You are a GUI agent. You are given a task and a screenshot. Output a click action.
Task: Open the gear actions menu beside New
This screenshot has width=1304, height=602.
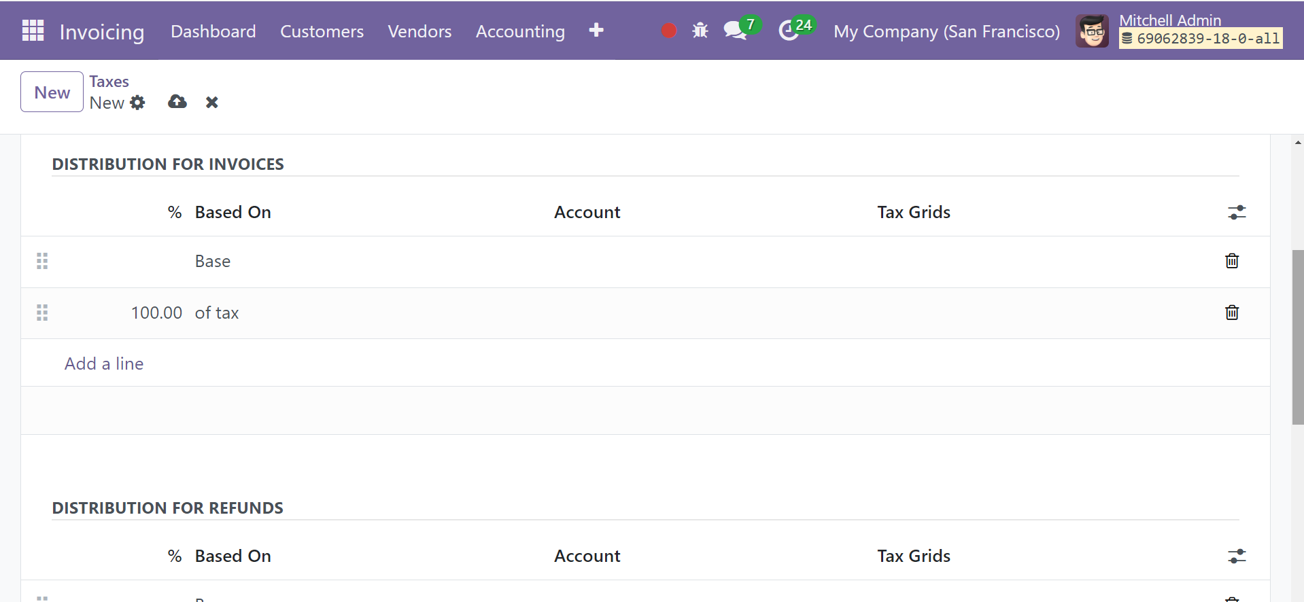pyautogui.click(x=138, y=103)
